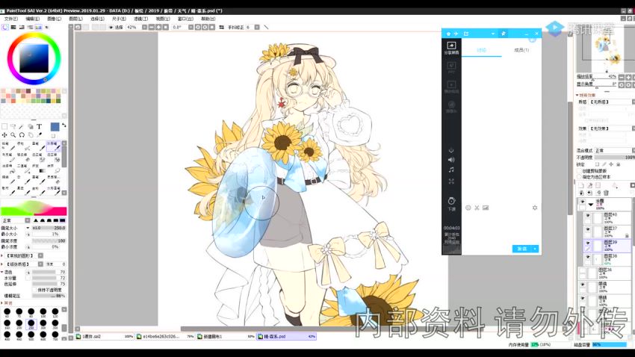The width and height of the screenshot is (635, 357).
Task: Expand the brush shape 常规的圆形 section
Action: pos(2,256)
